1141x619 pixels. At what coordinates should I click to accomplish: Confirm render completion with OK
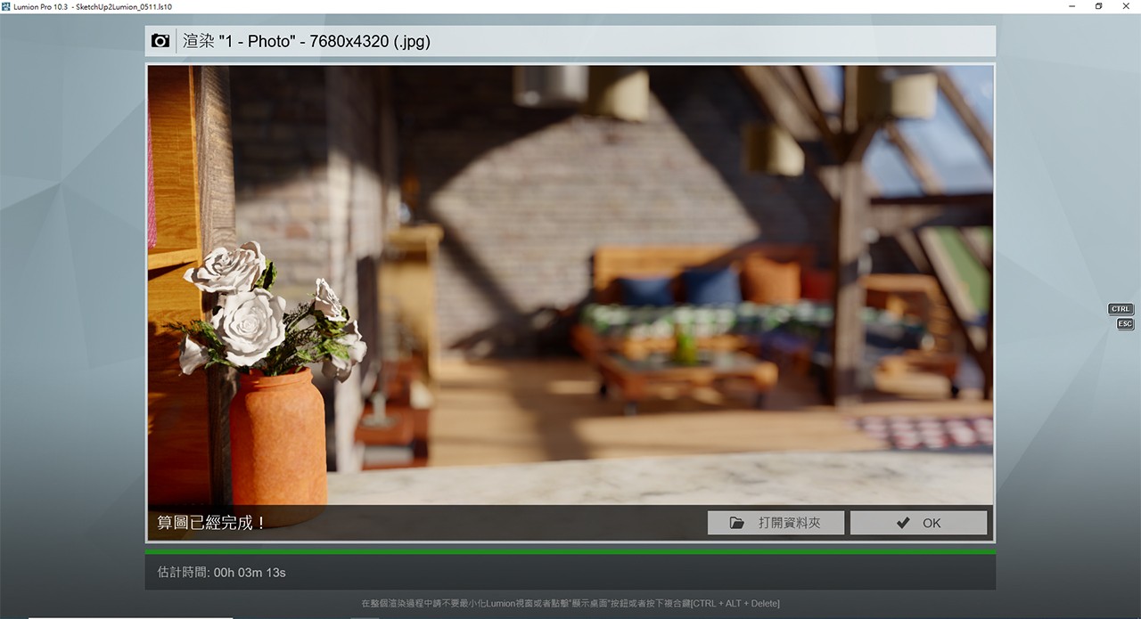pos(918,523)
